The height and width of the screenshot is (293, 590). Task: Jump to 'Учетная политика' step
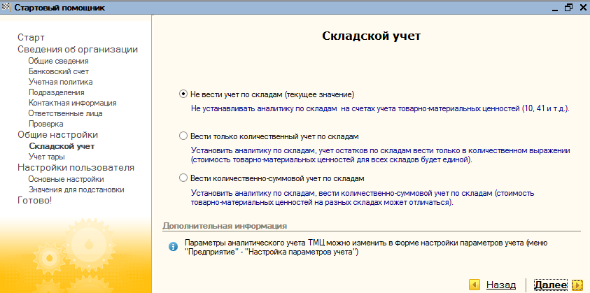point(61,82)
